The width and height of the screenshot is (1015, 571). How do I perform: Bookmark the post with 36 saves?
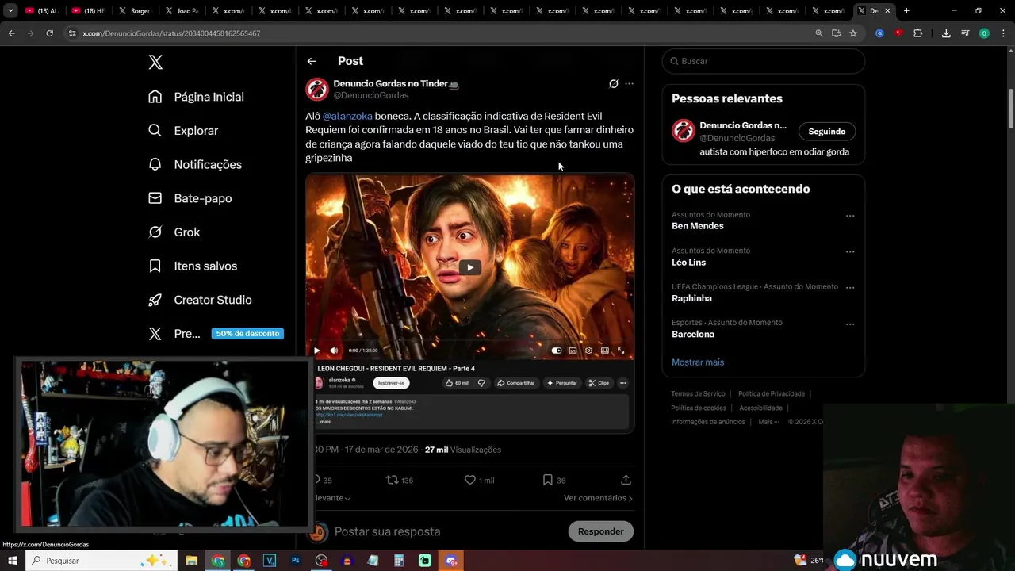(x=547, y=480)
